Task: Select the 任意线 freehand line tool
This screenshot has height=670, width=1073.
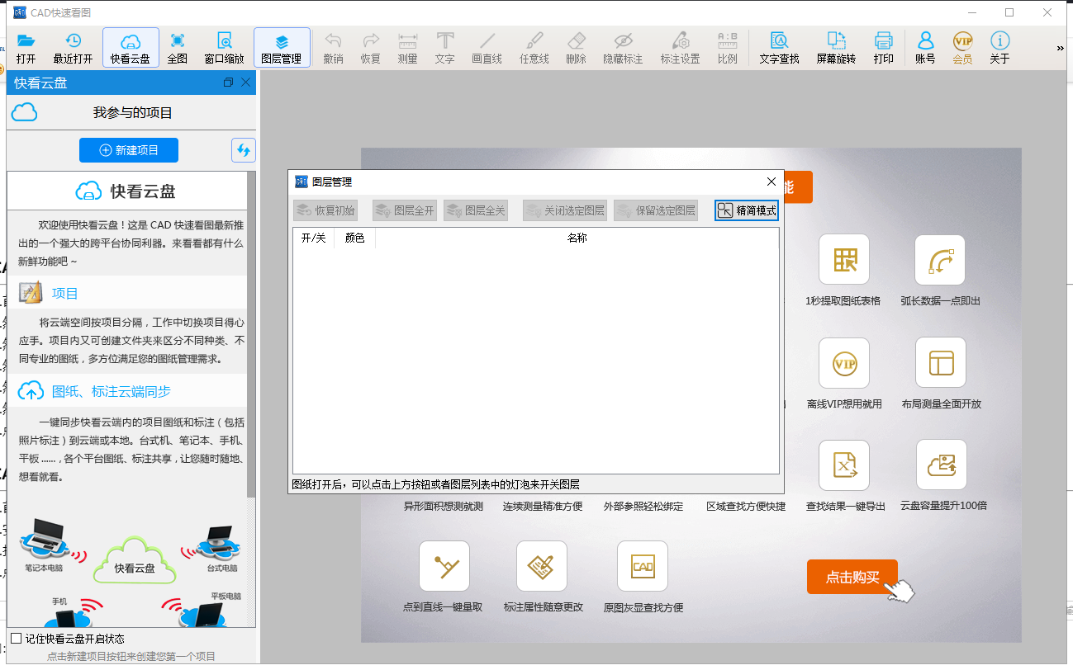Action: pos(534,48)
